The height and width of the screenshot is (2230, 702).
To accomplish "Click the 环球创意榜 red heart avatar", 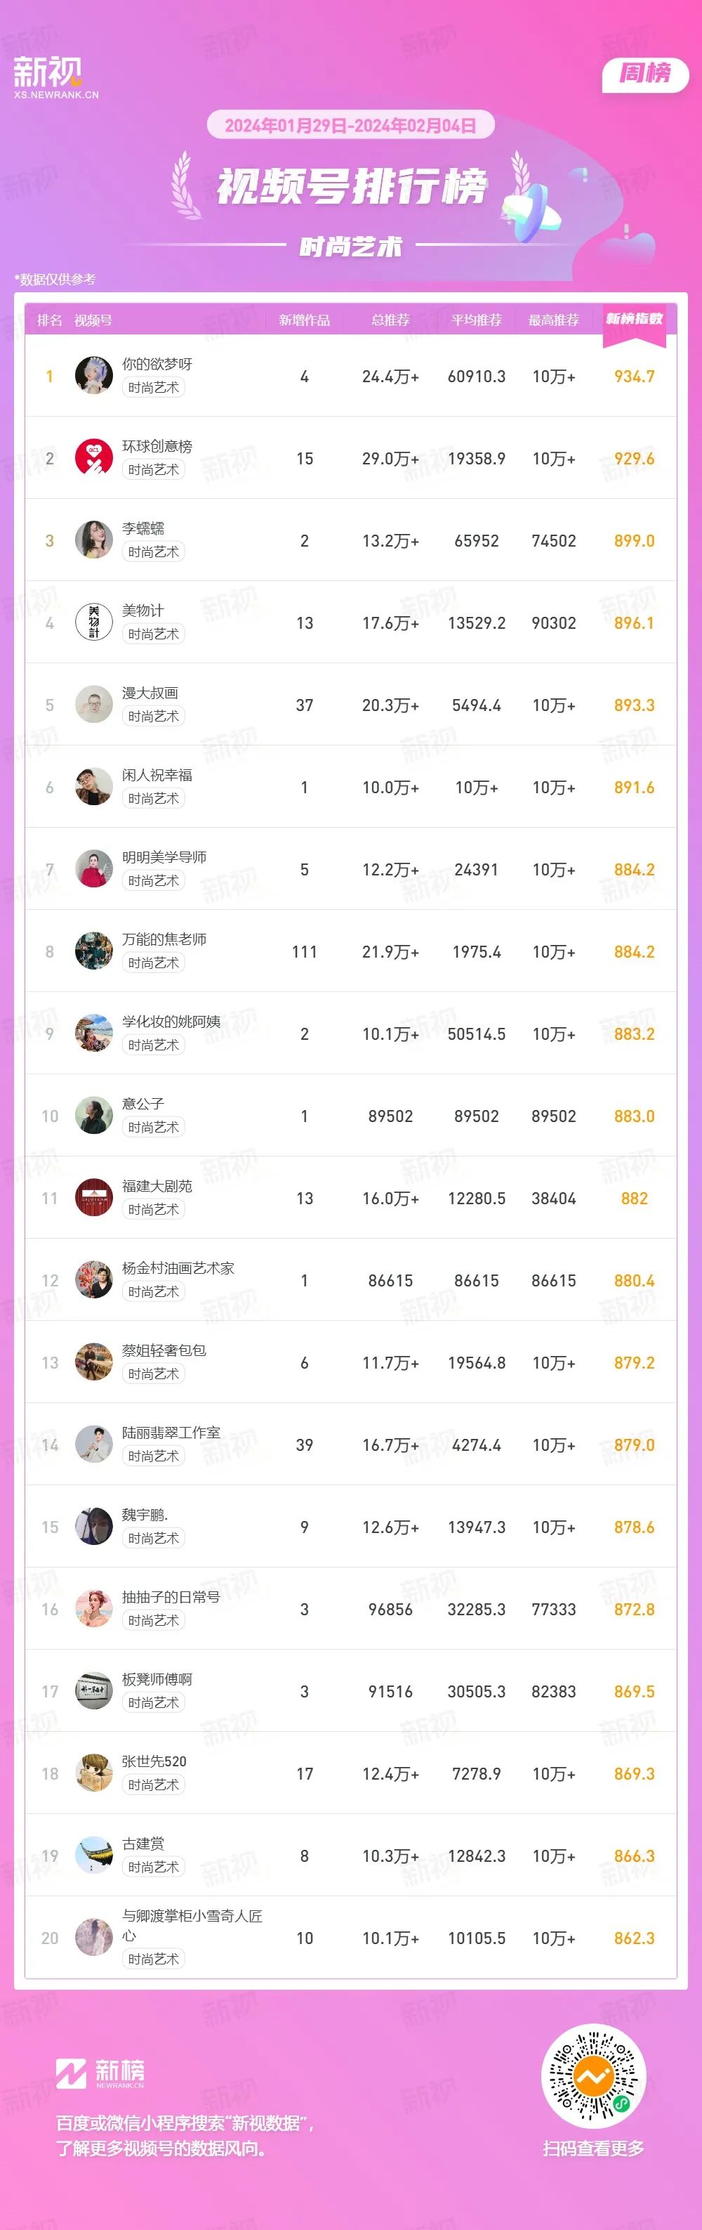I will [93, 458].
